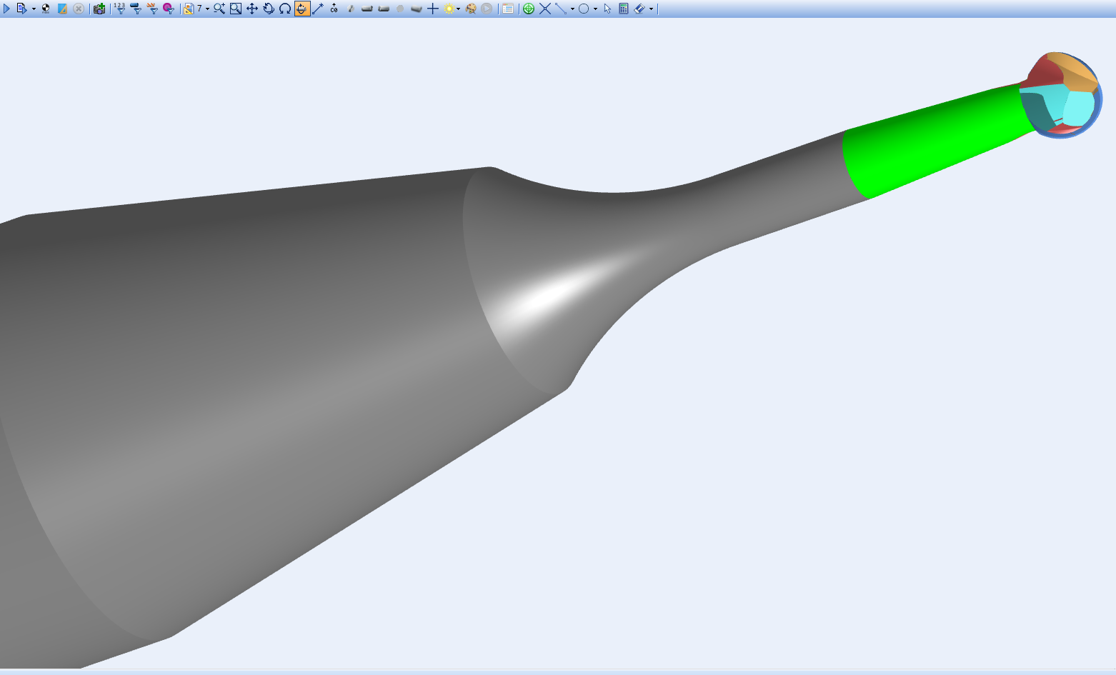Toggle the highlighted dynamic rotate mode
The width and height of the screenshot is (1116, 675).
pyautogui.click(x=302, y=9)
